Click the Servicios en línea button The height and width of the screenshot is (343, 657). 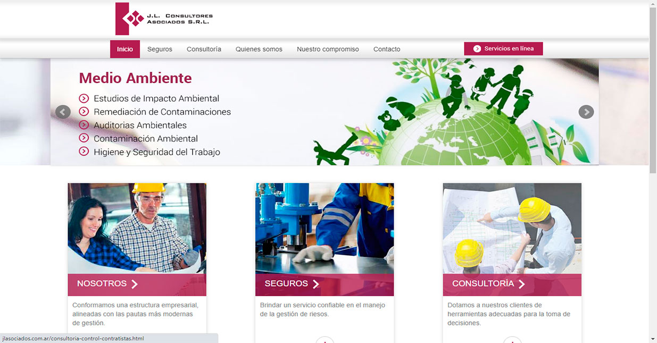(503, 49)
